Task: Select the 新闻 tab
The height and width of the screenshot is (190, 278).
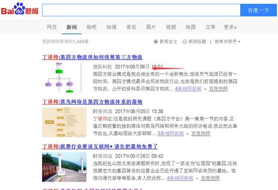Action: (72, 27)
